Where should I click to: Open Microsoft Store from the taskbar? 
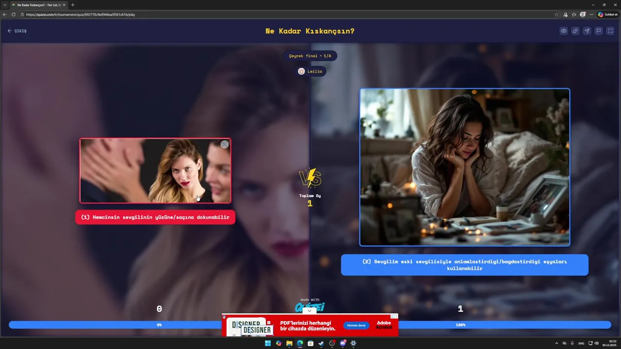tap(310, 343)
